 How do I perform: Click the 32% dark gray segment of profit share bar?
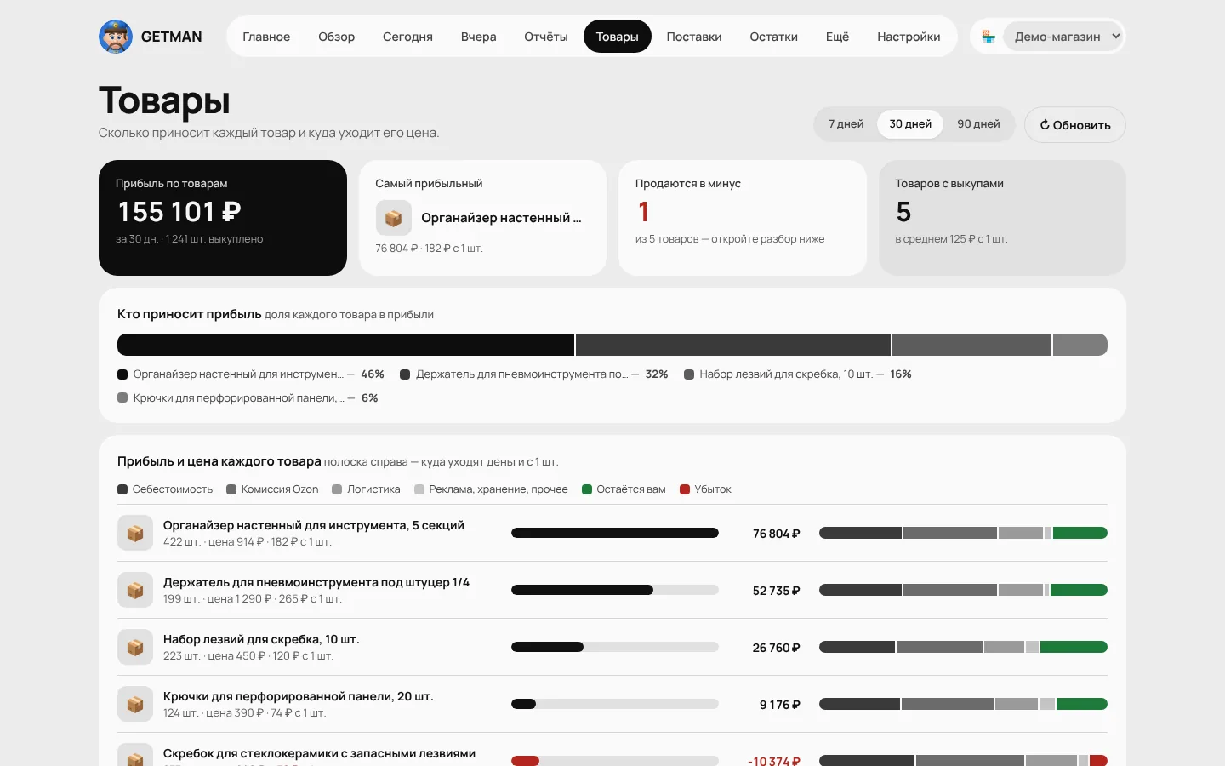(733, 345)
